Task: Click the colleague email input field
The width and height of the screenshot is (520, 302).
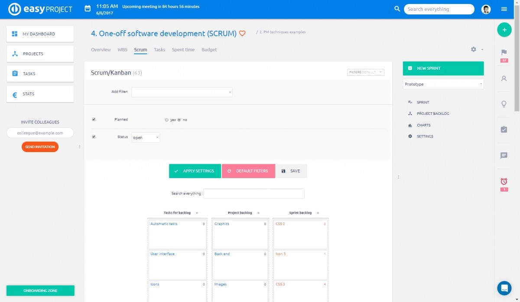Action: (40, 133)
